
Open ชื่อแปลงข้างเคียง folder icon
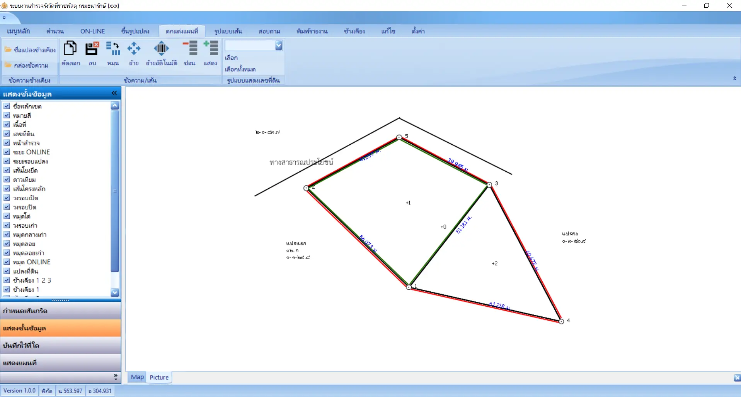coord(8,50)
